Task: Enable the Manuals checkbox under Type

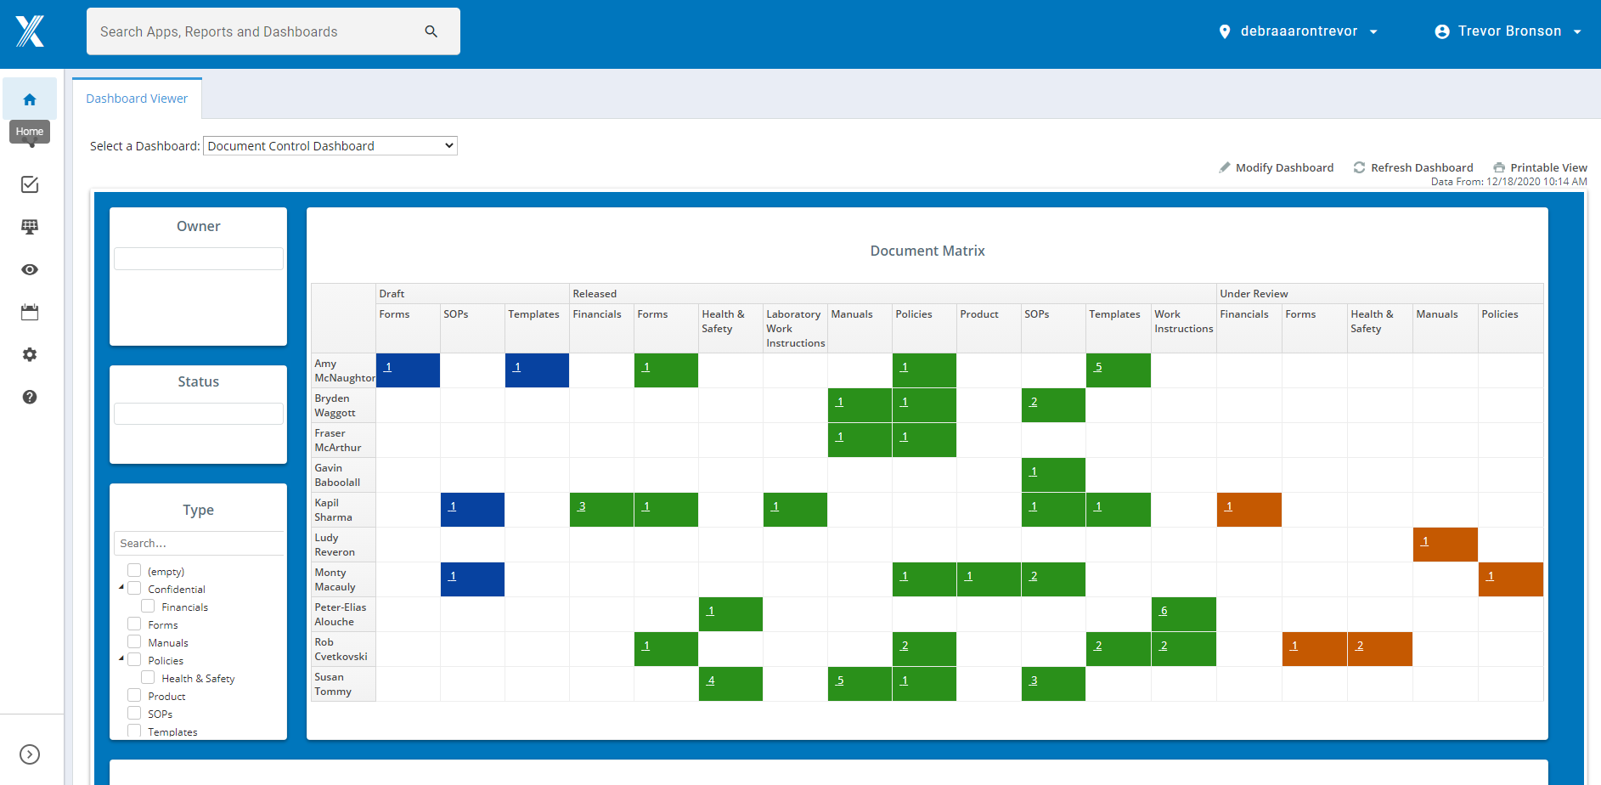Action: (134, 641)
